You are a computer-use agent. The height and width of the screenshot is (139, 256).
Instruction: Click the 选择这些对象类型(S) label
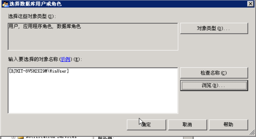tap(32, 16)
